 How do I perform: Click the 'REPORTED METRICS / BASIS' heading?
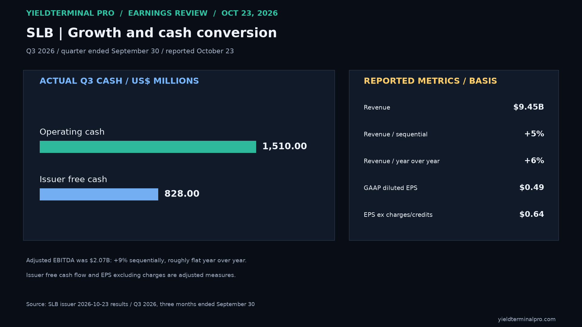click(x=430, y=81)
